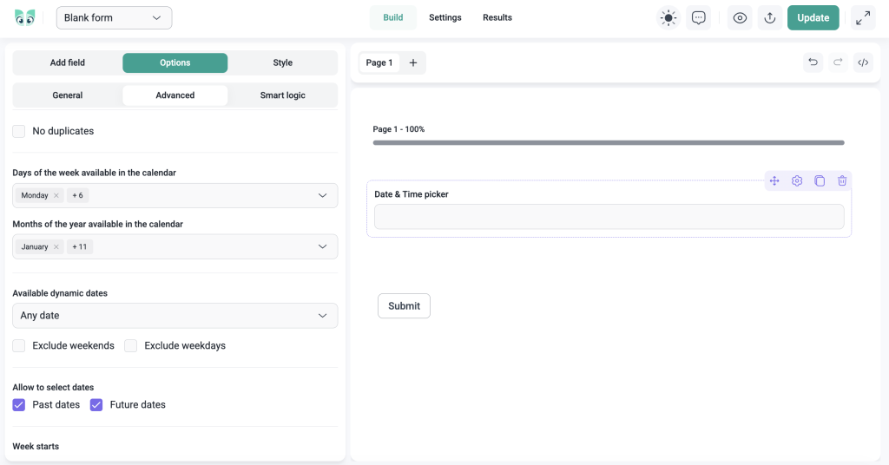The width and height of the screenshot is (889, 465).
Task: Click the move handle on Date & Time picker
Action: tap(774, 180)
